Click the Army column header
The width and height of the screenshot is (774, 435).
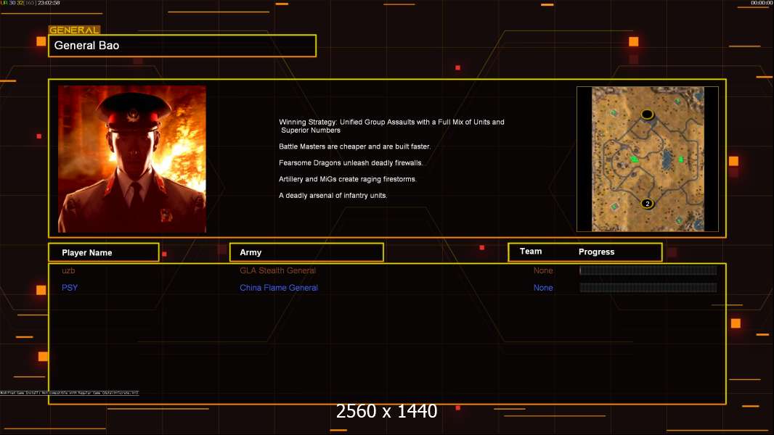[x=306, y=252]
